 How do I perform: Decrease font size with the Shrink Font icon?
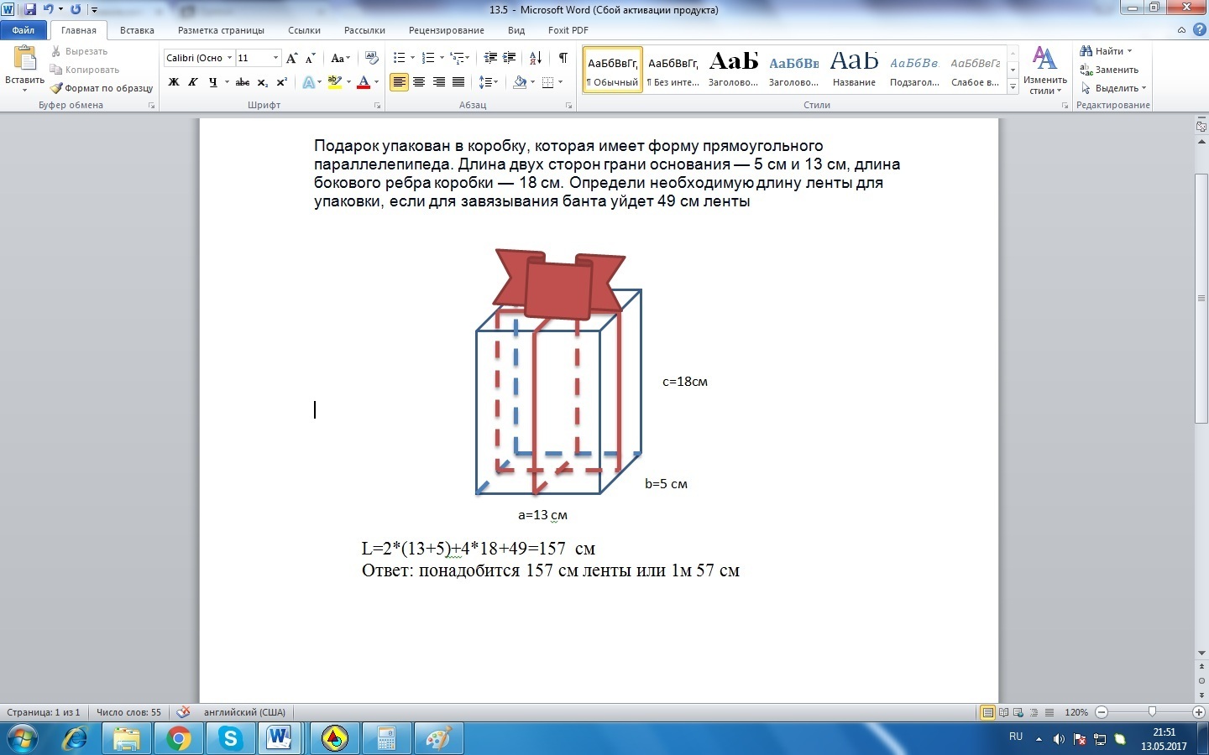[x=311, y=58]
